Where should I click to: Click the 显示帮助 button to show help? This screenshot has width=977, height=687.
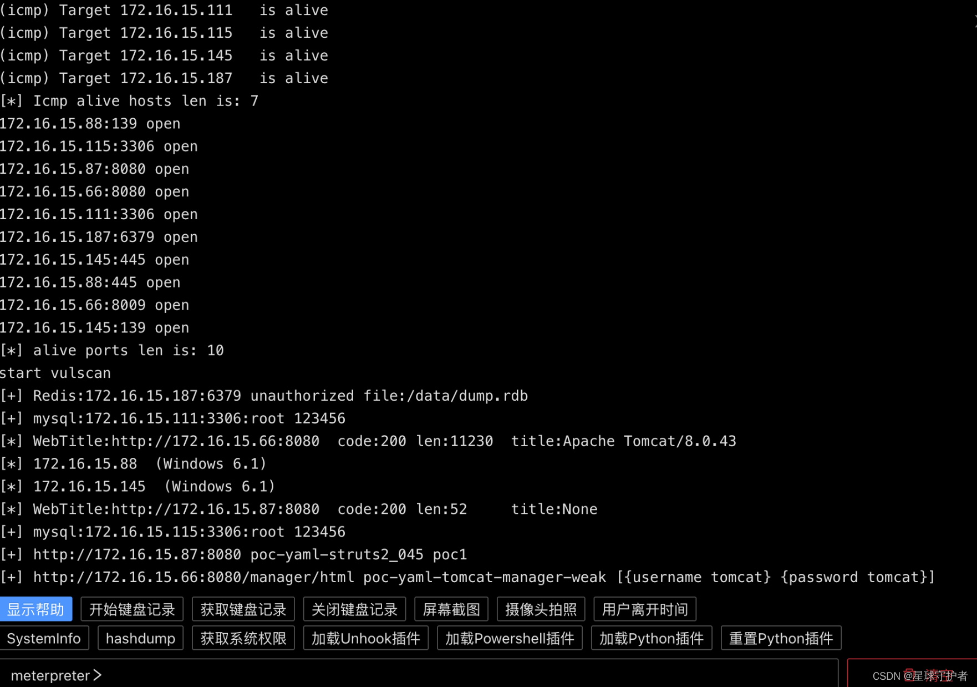[x=35, y=609]
